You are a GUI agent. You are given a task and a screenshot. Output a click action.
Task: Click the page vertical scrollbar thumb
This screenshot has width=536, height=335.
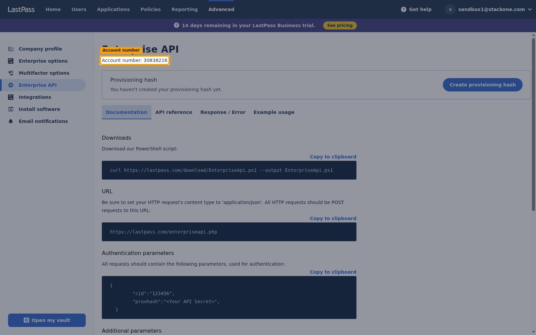(x=533, y=125)
